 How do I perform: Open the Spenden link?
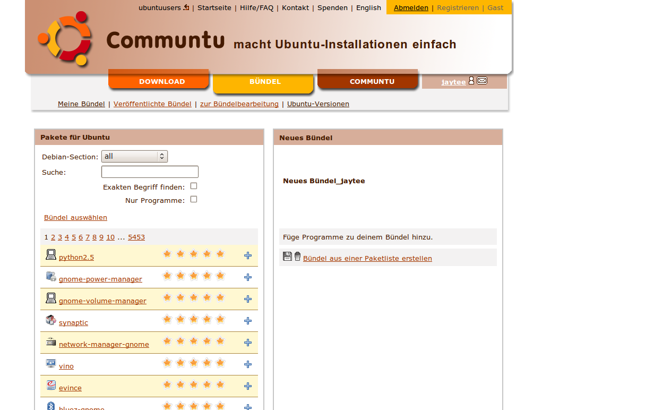[332, 7]
